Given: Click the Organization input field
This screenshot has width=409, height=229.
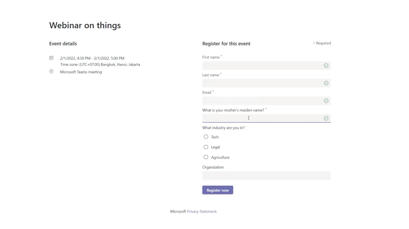Looking at the screenshot, I should [266, 175].
